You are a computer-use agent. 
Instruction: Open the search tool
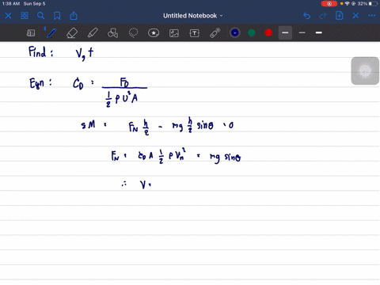pyautogui.click(x=40, y=16)
